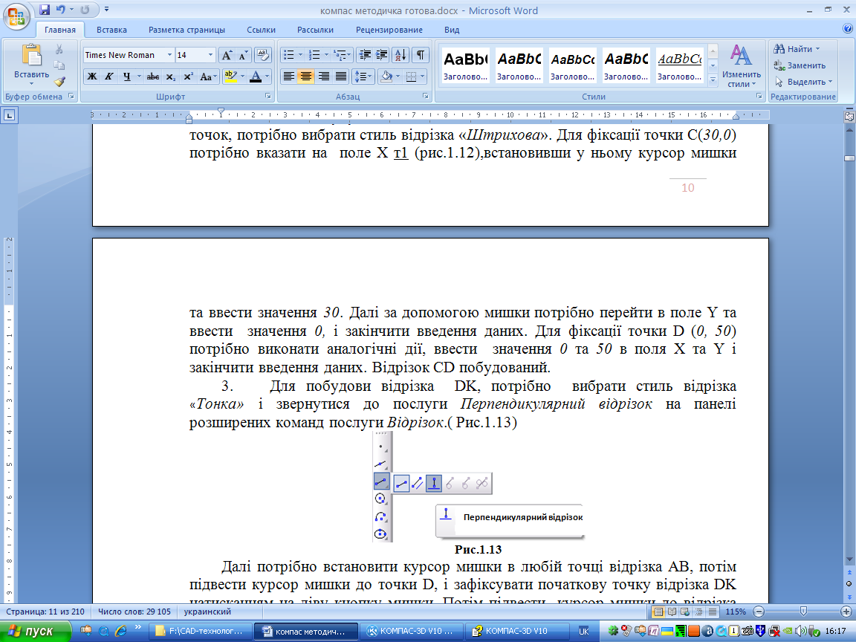
Task: Click paragraph shading paint bucket
Action: 386,77
